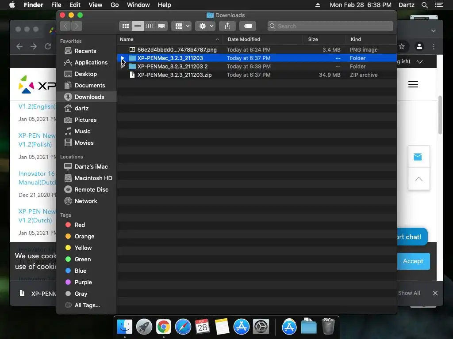Click the Finder search field
The image size is (453, 339).
[x=330, y=26]
